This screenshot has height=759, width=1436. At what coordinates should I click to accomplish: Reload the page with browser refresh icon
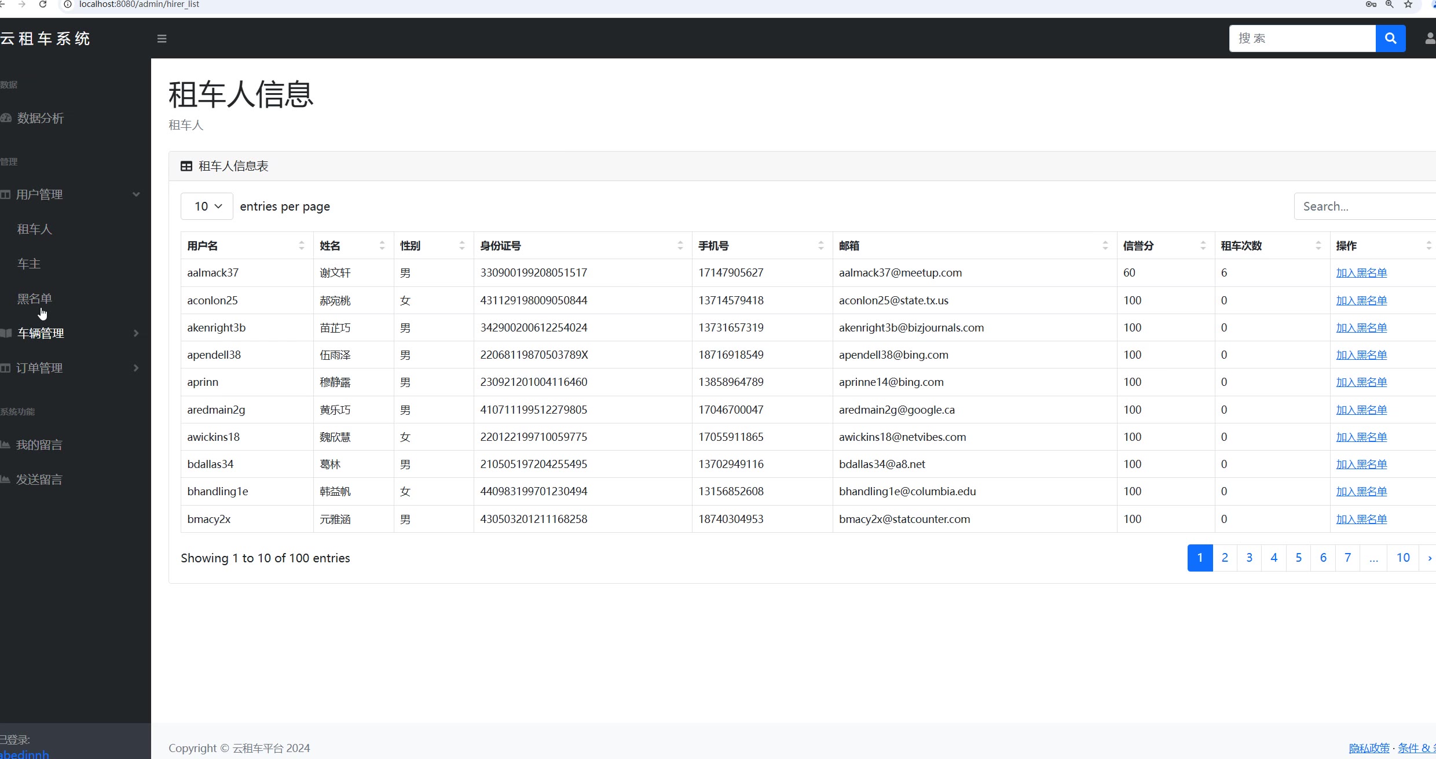(43, 4)
